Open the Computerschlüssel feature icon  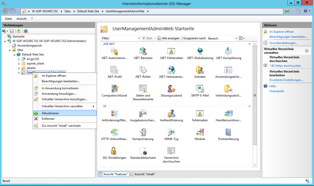[114, 89]
